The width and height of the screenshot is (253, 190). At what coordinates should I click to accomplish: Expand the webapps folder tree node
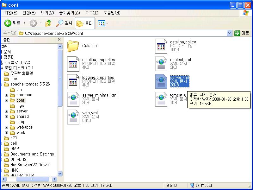(6, 128)
